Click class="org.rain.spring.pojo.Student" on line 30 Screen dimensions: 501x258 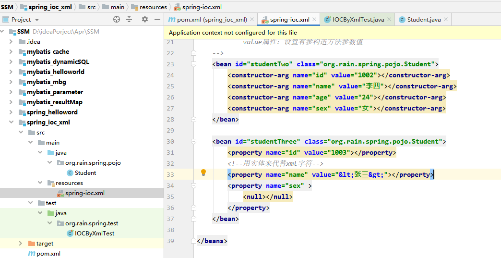click(373, 141)
